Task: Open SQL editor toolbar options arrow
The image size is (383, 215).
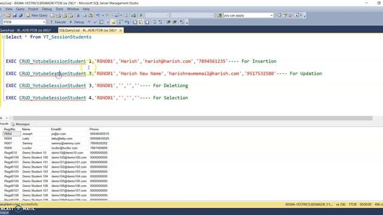Action: 187,23
